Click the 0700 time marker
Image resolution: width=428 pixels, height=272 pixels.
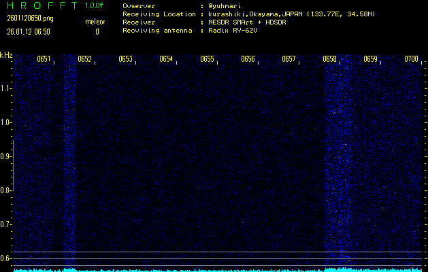411,59
